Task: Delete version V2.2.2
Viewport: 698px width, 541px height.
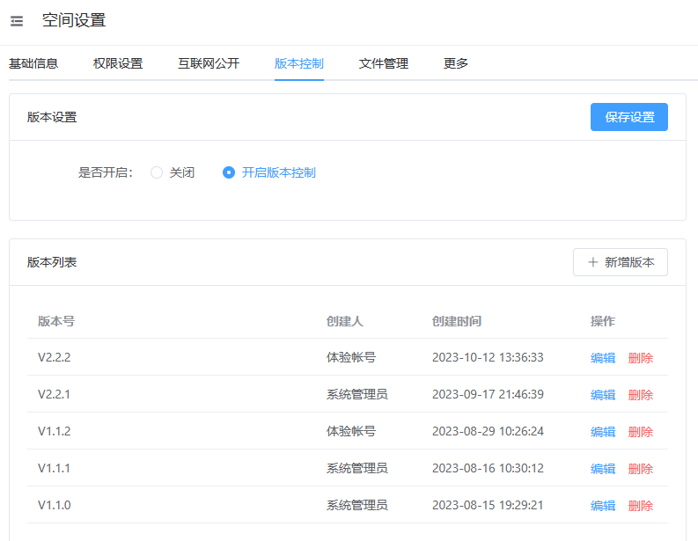Action: coord(641,358)
